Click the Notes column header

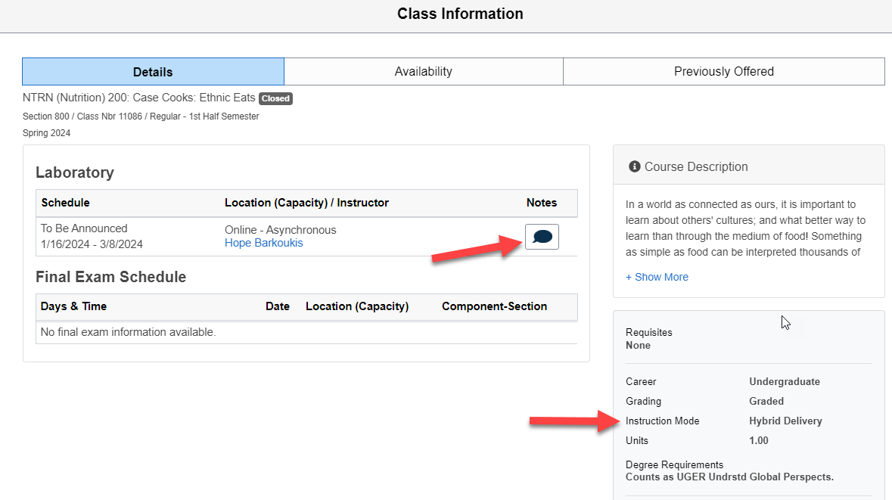pyautogui.click(x=541, y=203)
